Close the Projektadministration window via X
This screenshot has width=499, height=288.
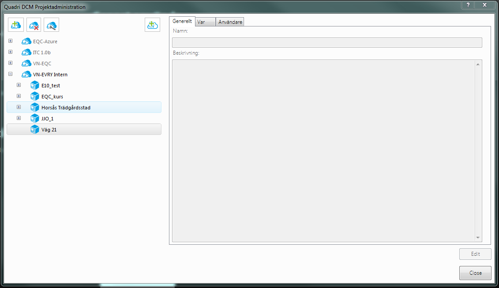[485, 5]
